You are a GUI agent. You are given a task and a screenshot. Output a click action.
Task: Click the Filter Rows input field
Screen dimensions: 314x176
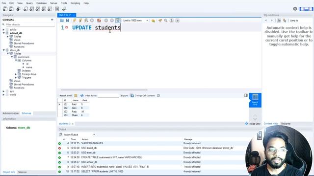tap(108, 96)
